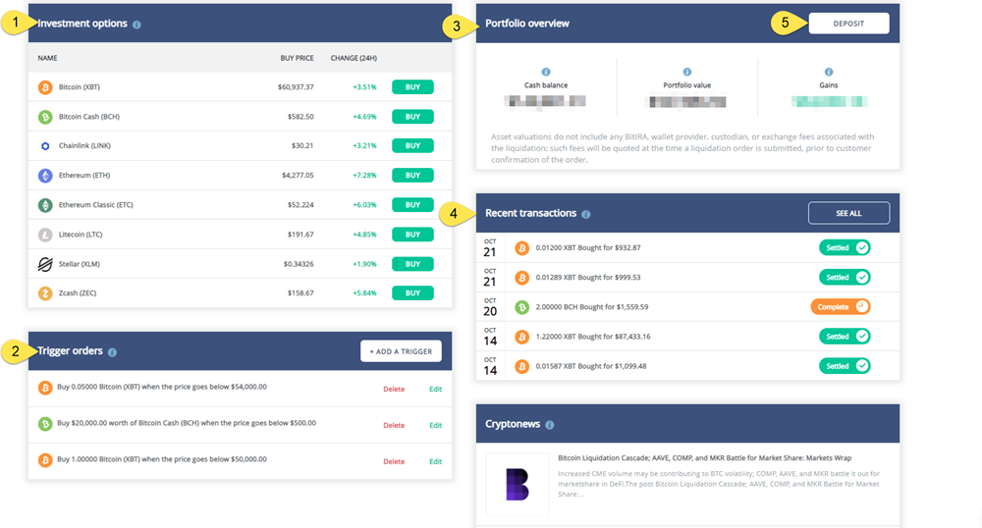Open the Cryptonews article thumbnail
The height and width of the screenshot is (528, 982).
(518, 484)
